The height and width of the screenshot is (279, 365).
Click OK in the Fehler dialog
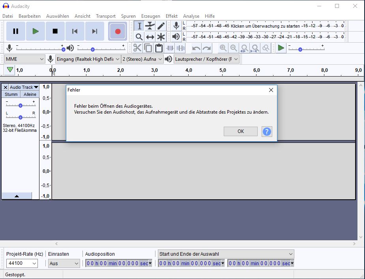coord(241,131)
